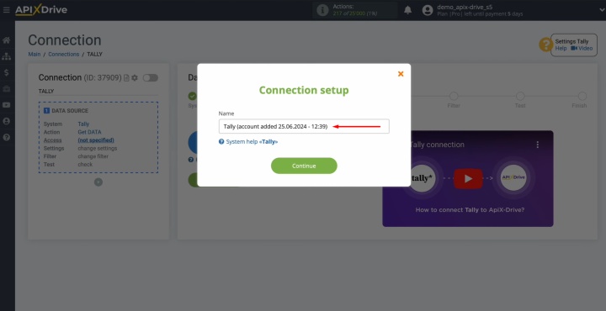
Task: Click the Tally system link
Action: (83, 124)
